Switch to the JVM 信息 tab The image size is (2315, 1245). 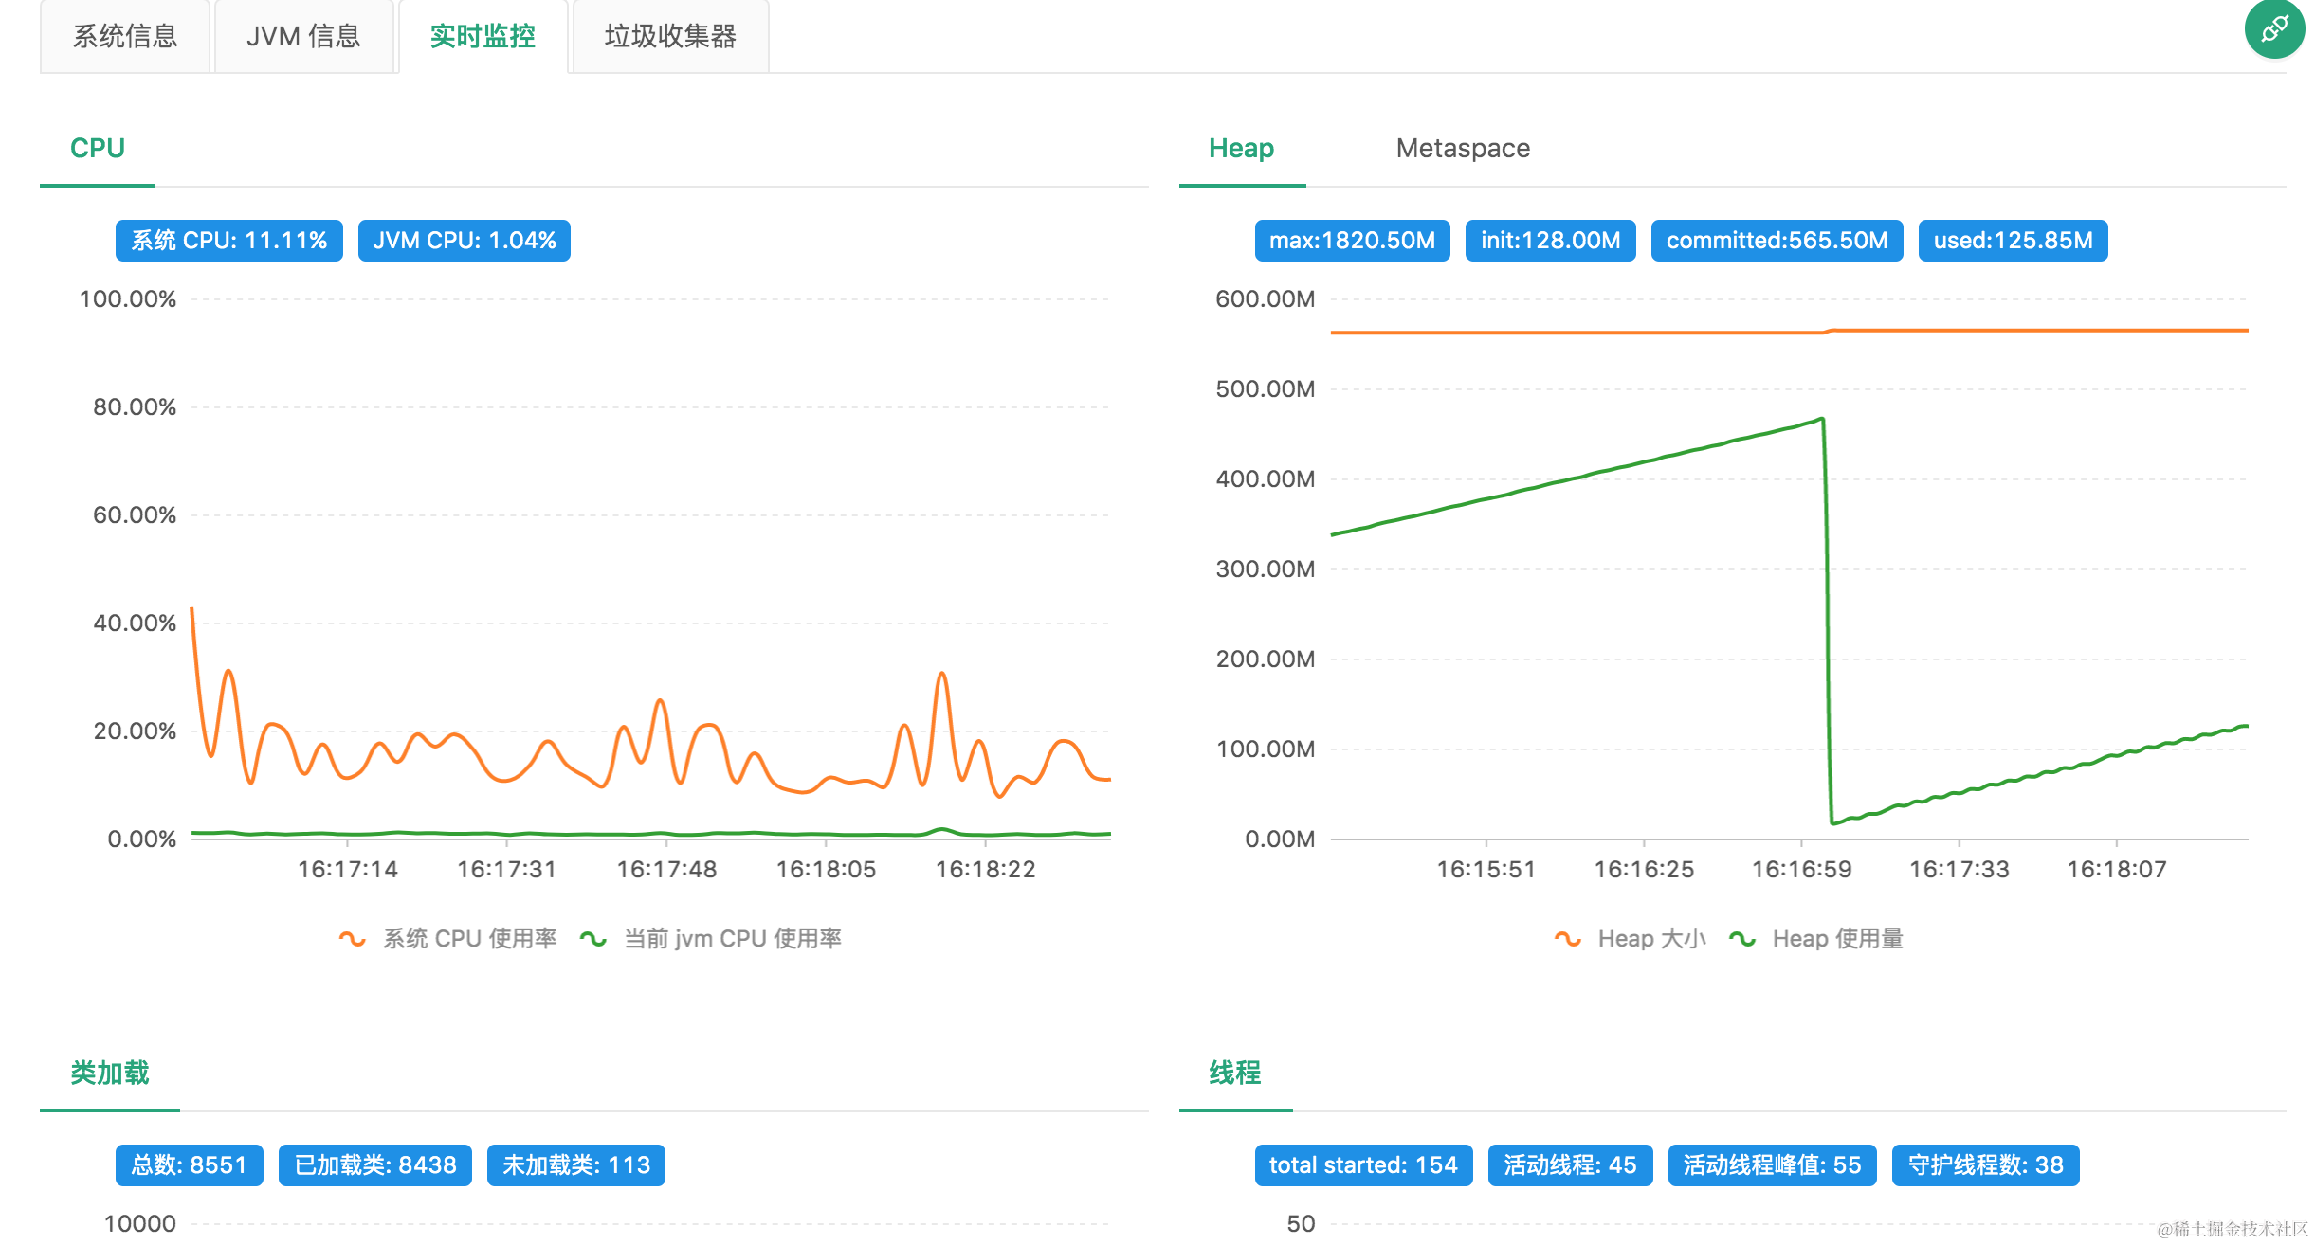303,36
